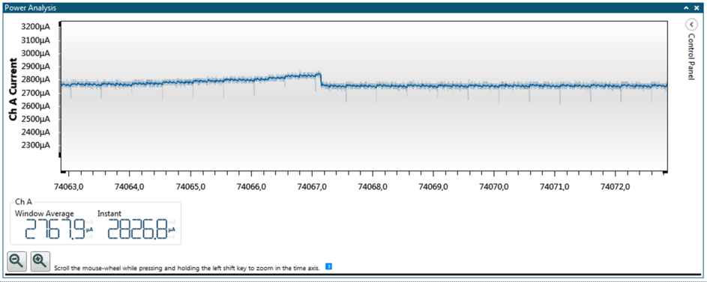Viewport: 707px width, 282px height.
Task: Click the zoom out magnifier button
Action: click(17, 261)
